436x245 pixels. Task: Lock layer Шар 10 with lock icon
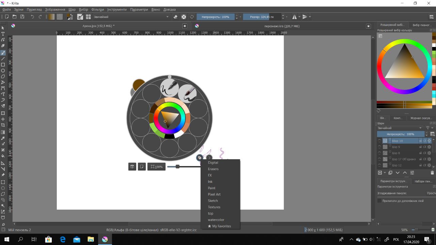[x=420, y=141]
